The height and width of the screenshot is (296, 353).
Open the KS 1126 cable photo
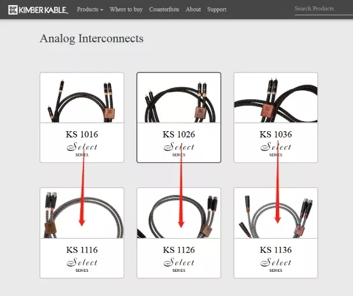coord(179,213)
